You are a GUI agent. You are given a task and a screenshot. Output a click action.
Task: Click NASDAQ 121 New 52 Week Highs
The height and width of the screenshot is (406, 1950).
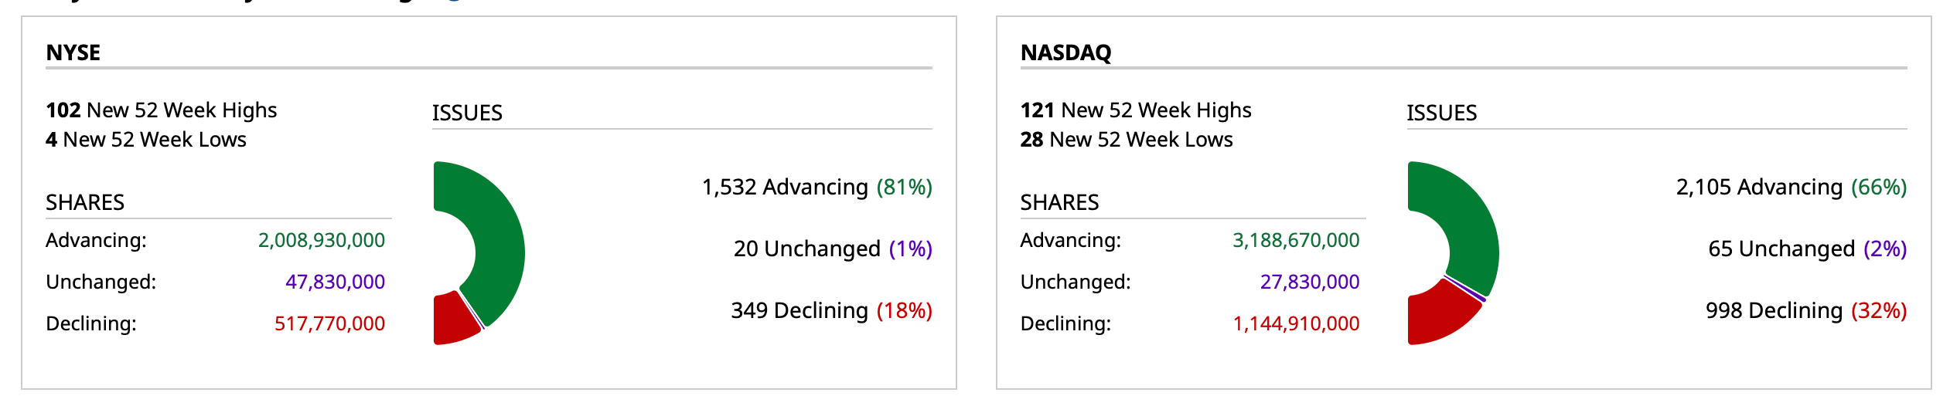[x=1136, y=110]
